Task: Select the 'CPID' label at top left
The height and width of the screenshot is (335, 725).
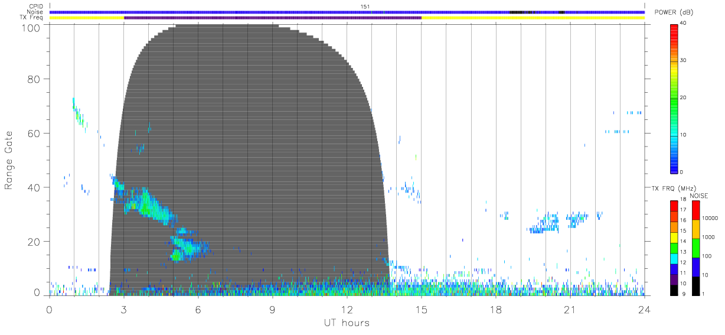Action: tap(35, 6)
